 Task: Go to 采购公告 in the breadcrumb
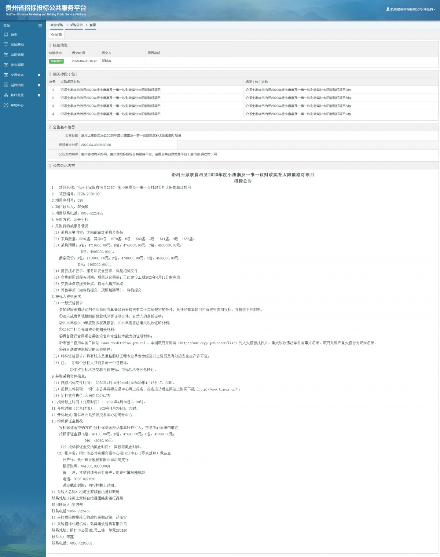[x=76, y=25]
